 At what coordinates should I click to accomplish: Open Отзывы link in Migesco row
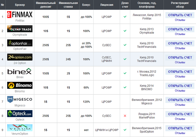[x=180, y=105]
